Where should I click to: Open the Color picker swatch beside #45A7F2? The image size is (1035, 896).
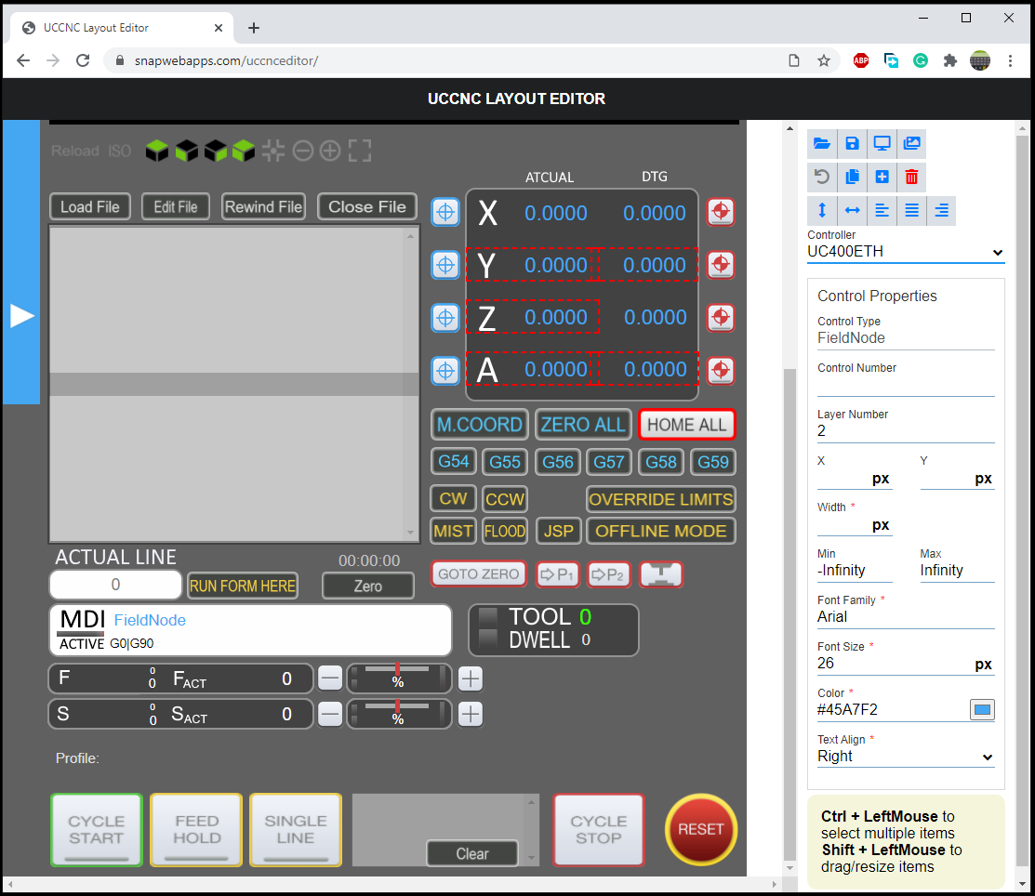982,710
